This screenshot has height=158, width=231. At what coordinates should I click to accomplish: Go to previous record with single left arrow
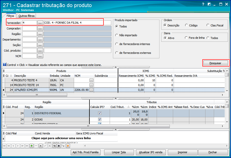(13, 146)
